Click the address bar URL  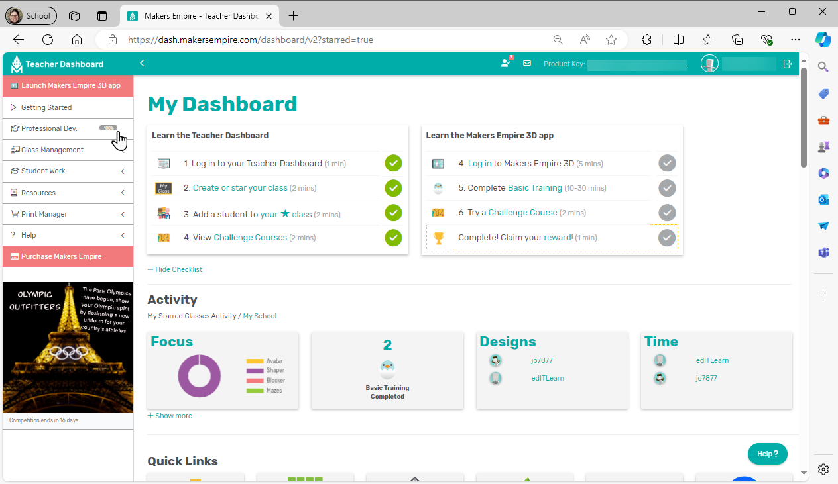251,40
